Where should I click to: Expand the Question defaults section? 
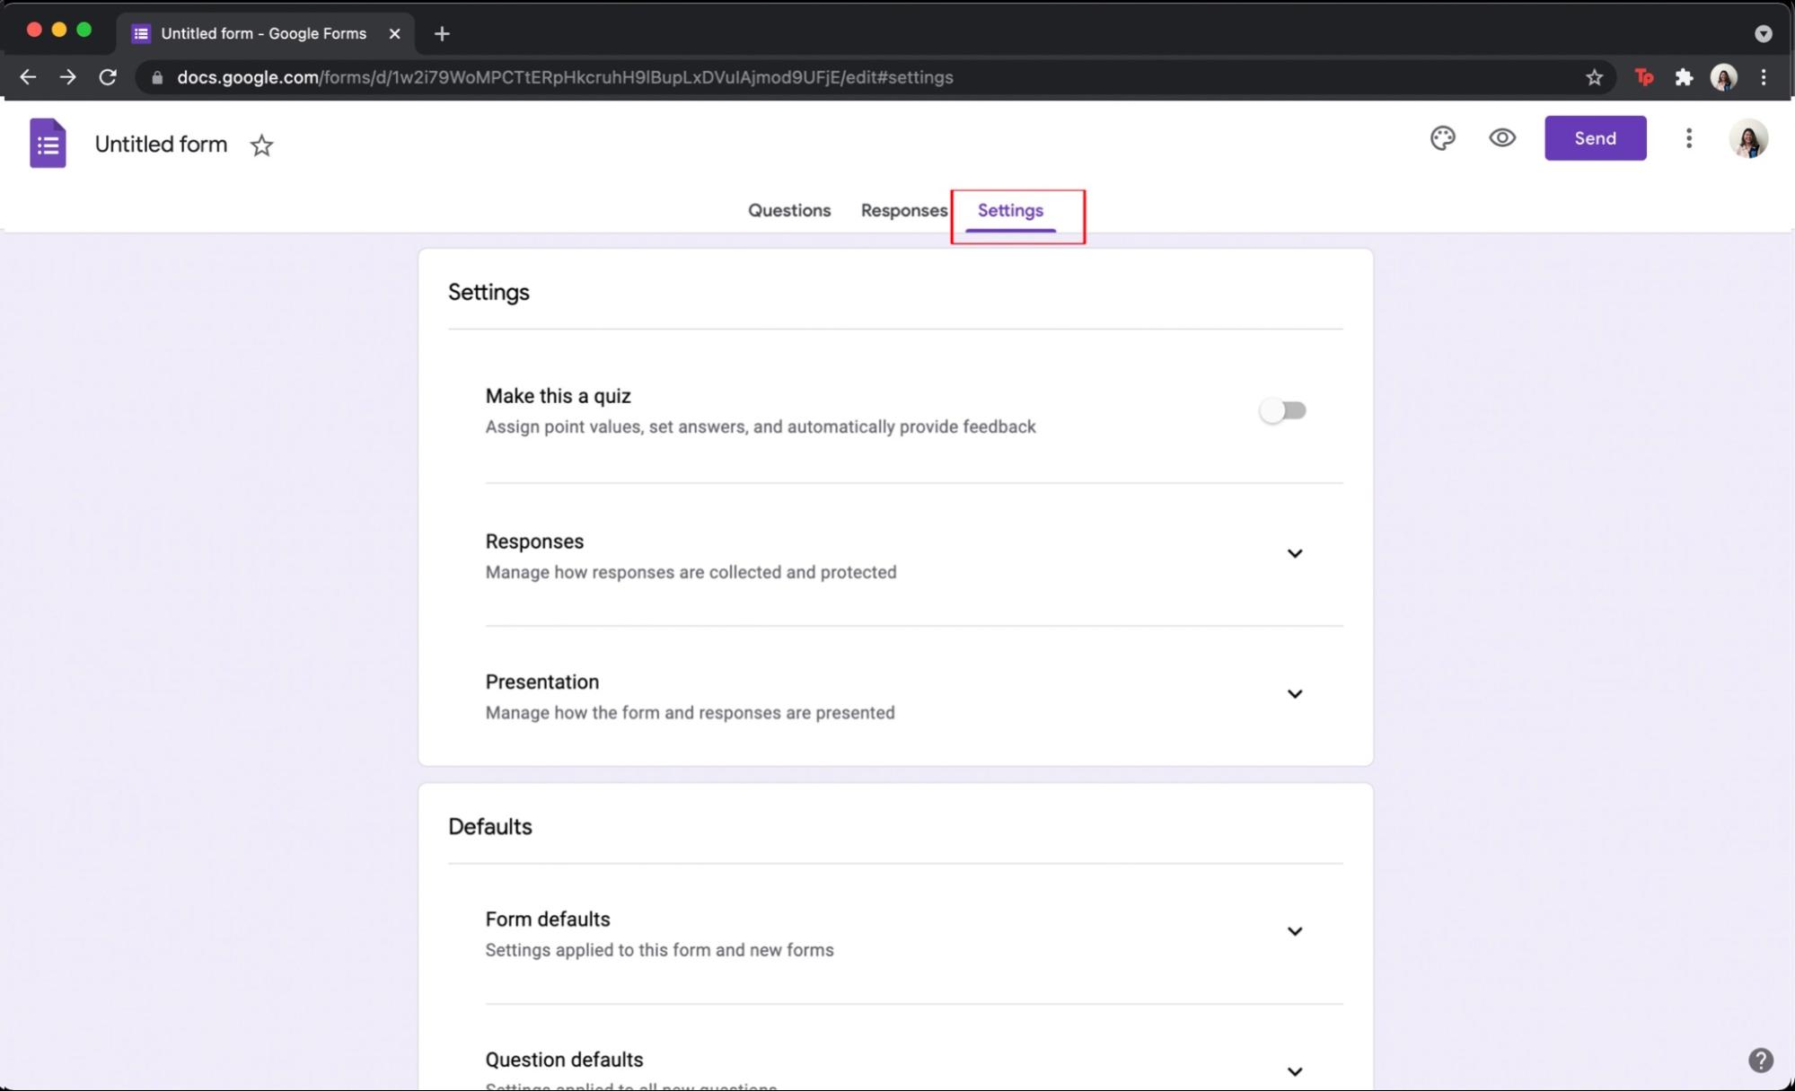1295,1070
